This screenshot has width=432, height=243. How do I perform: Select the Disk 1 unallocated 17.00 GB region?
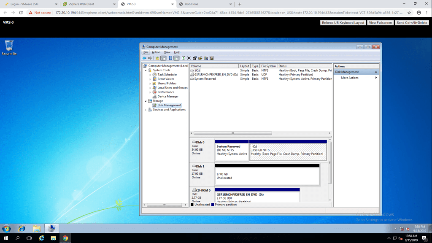pos(267,176)
